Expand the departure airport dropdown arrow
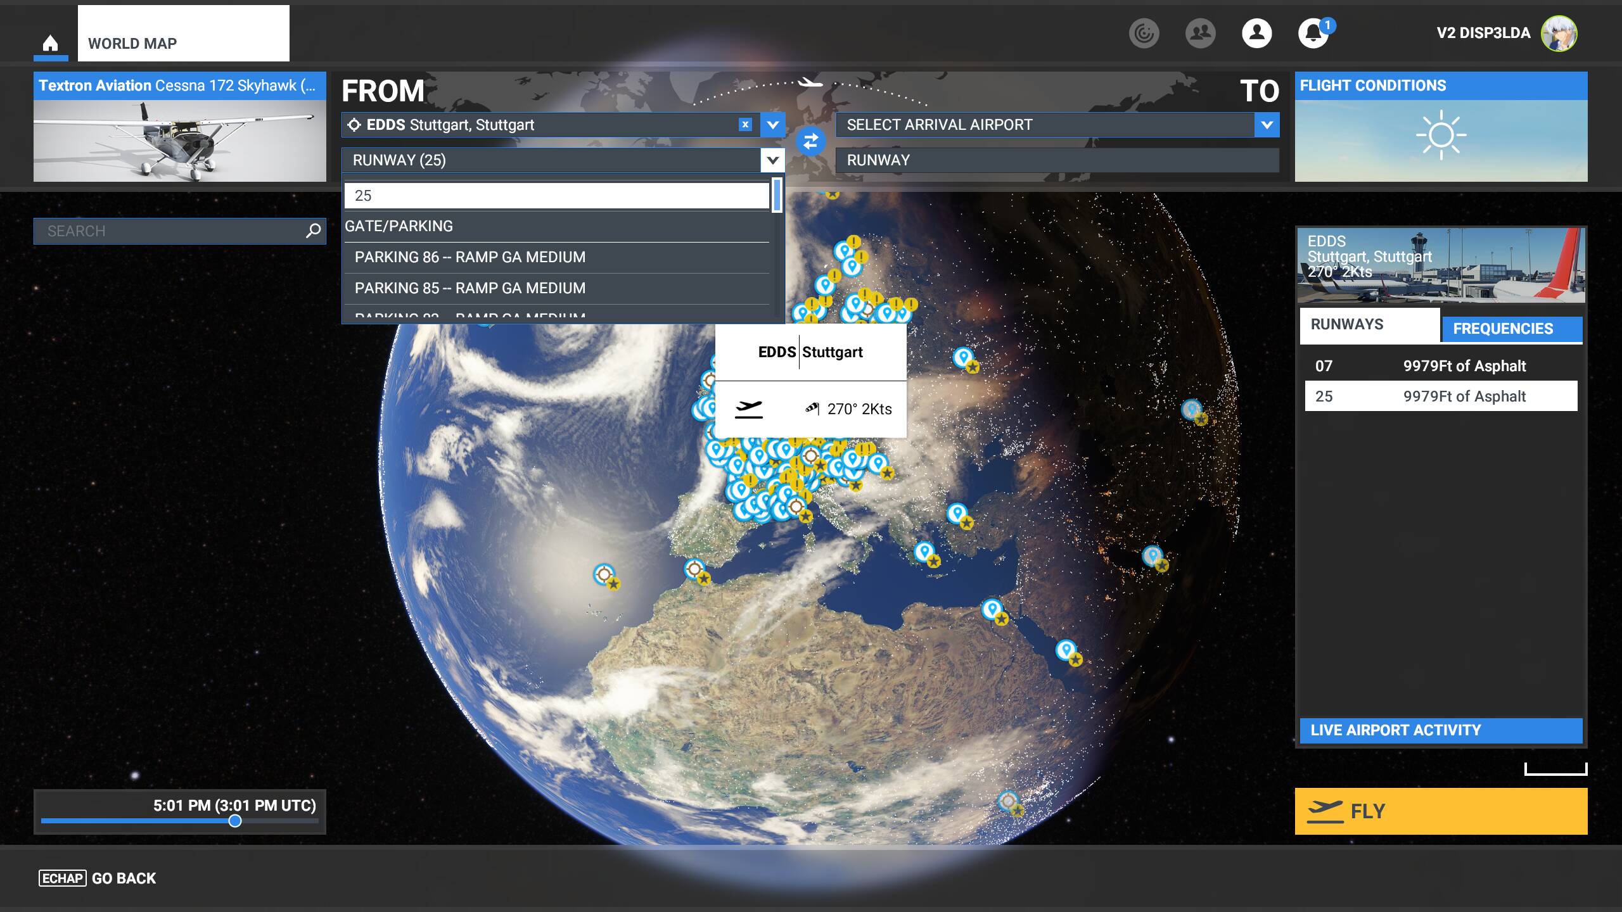The width and height of the screenshot is (1622, 912). coord(772,125)
